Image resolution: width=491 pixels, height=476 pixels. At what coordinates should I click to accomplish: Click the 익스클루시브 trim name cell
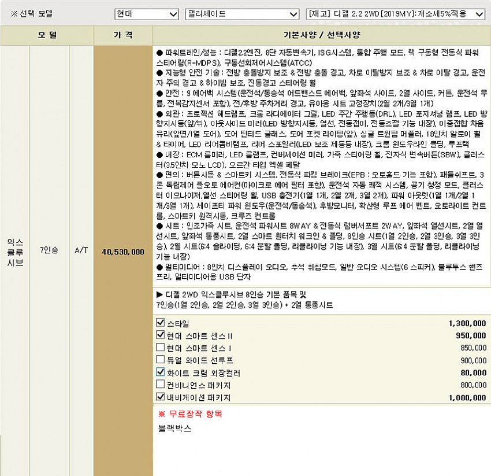pos(15,252)
